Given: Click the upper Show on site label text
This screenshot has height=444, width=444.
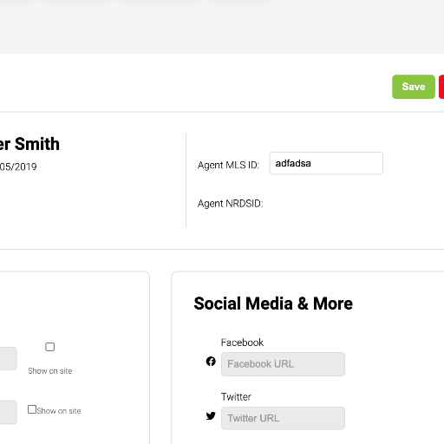Looking at the screenshot, I should pos(50,371).
